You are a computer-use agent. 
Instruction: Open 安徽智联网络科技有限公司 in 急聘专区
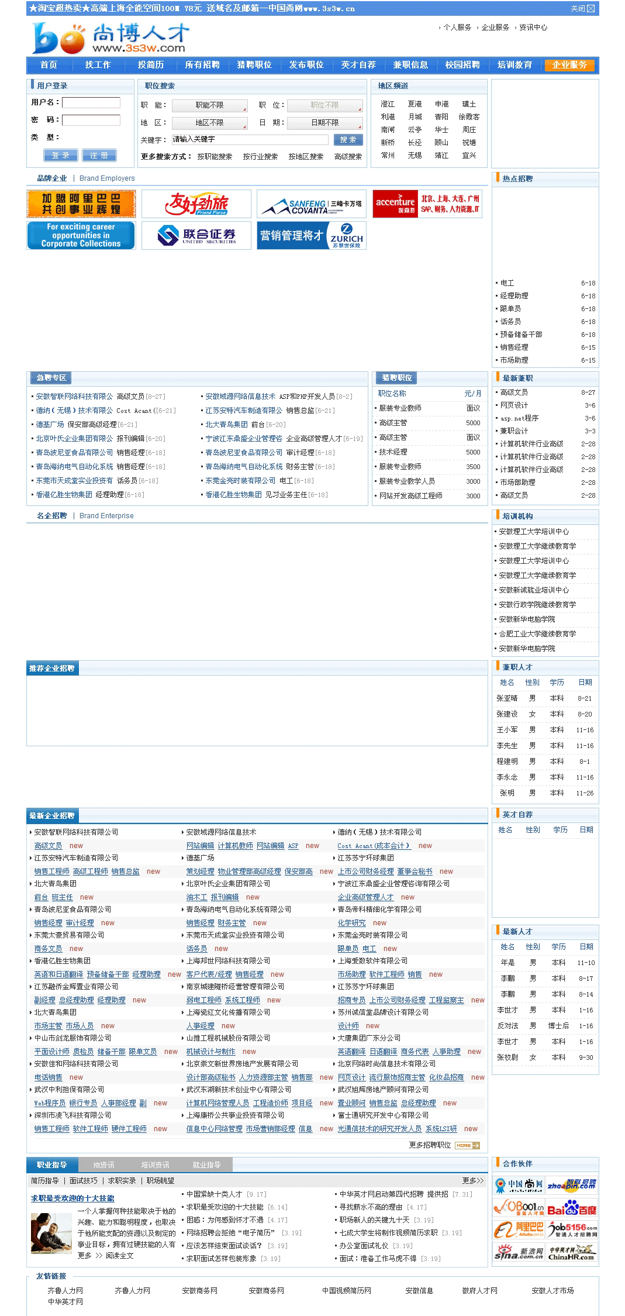tap(74, 397)
